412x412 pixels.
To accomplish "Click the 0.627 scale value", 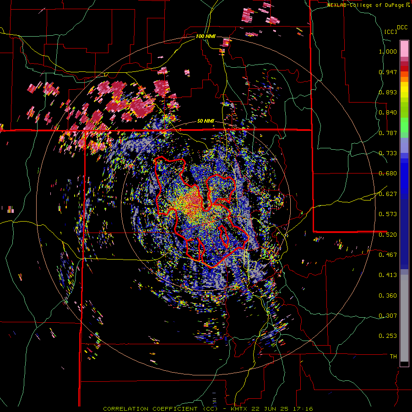I will (x=388, y=194).
